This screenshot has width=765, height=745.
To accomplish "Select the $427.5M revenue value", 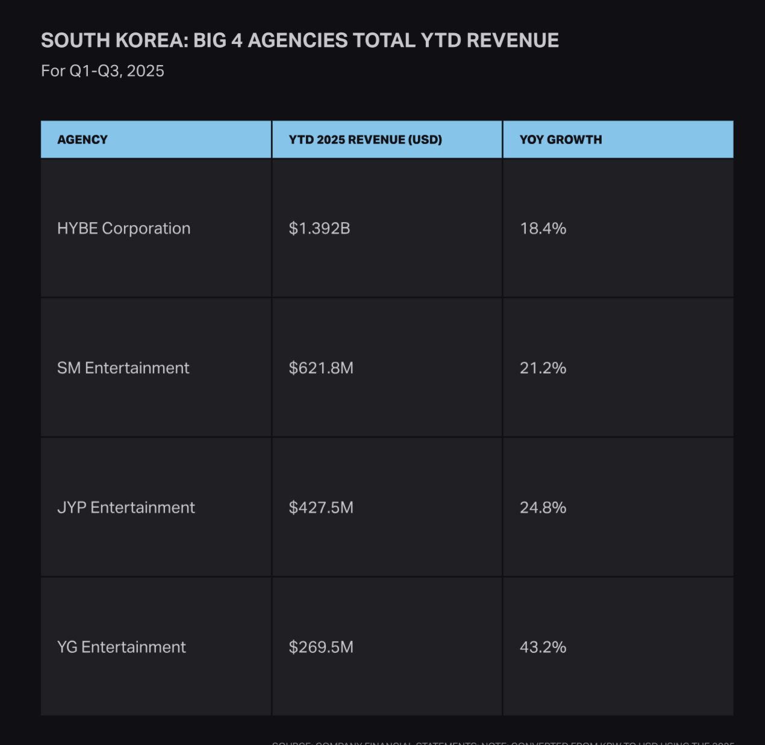I will 320,508.
